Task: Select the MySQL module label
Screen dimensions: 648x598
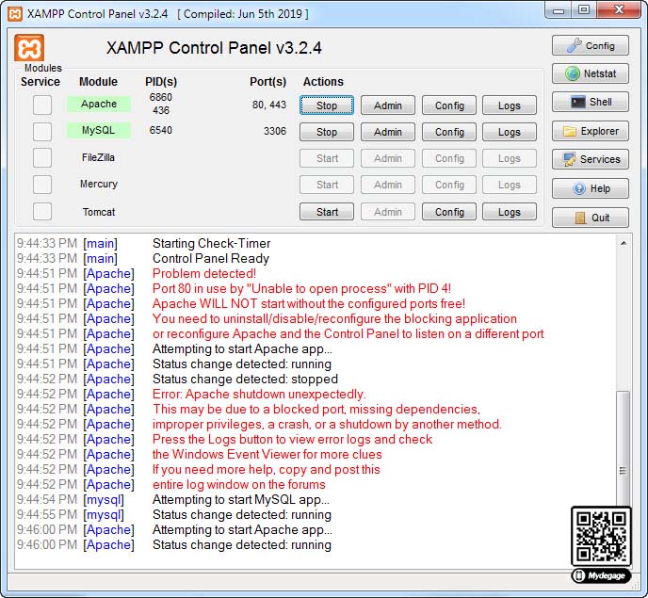Action: click(x=99, y=130)
